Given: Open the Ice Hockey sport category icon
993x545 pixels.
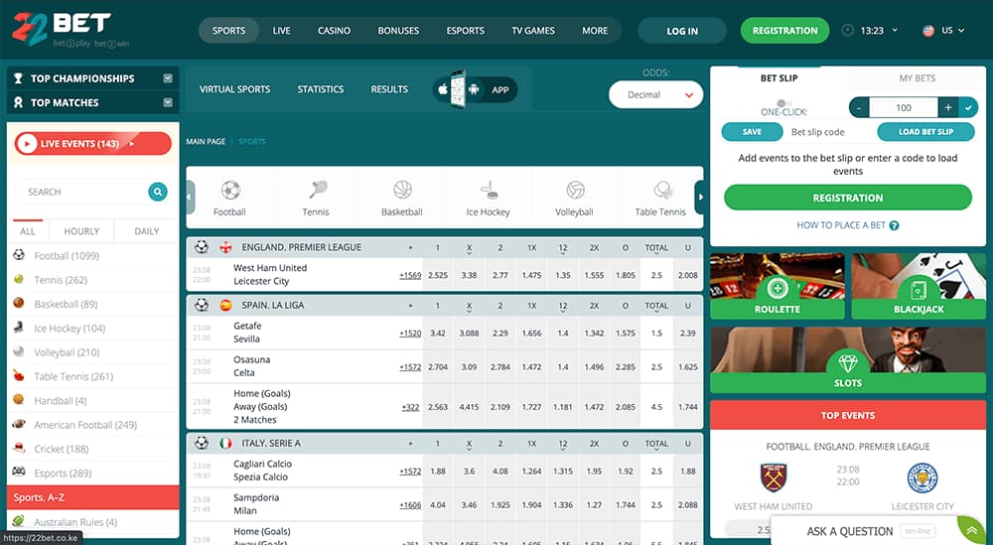Looking at the screenshot, I should pos(489,190).
